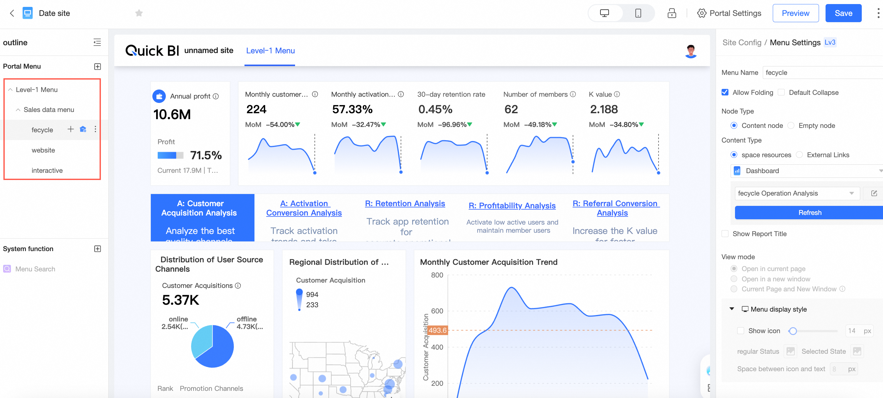Viewport: 883px width, 398px height.
Task: Click the Menu Name input field
Action: coord(823,73)
